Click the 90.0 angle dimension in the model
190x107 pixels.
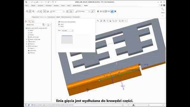point(123,86)
